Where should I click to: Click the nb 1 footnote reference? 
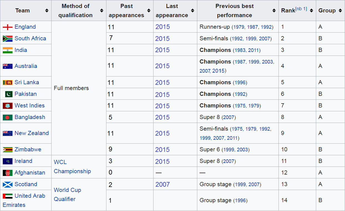tap(301, 9)
